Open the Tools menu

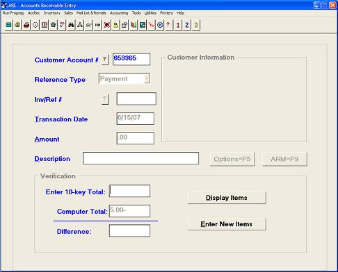(x=136, y=13)
